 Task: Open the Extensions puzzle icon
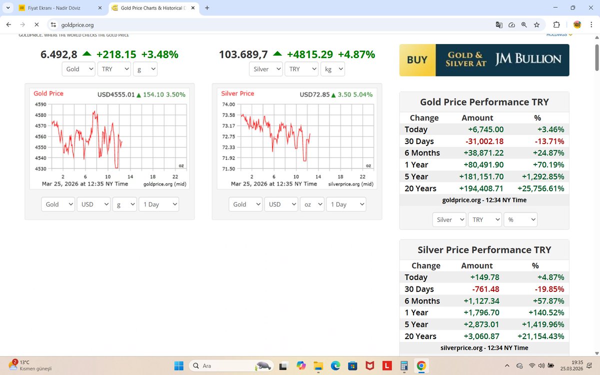556,24
